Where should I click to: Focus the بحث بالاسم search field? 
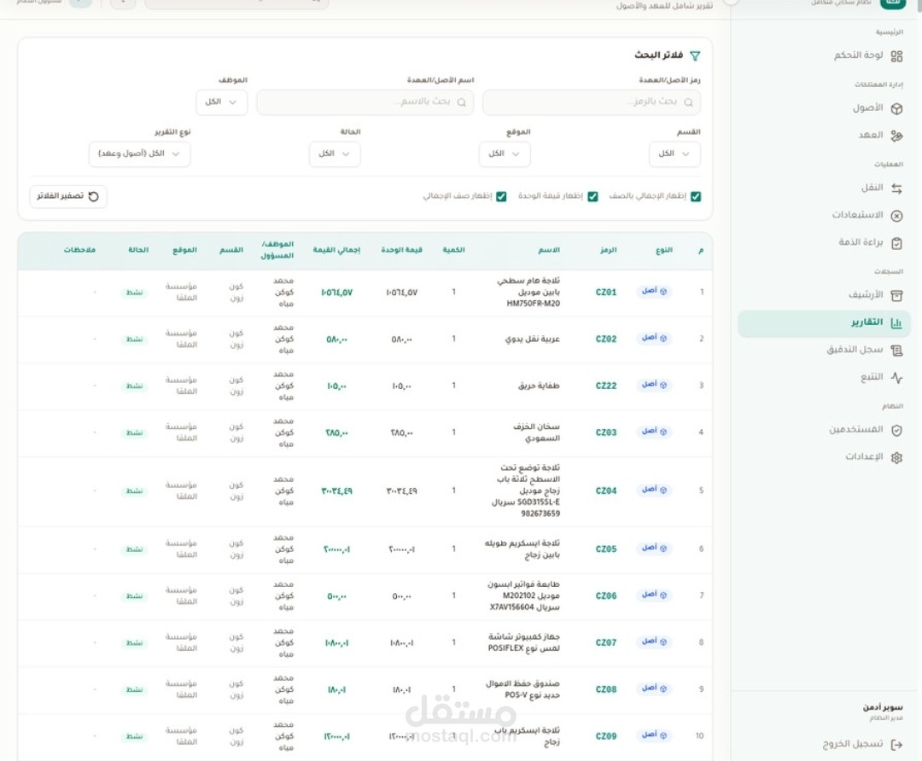365,103
